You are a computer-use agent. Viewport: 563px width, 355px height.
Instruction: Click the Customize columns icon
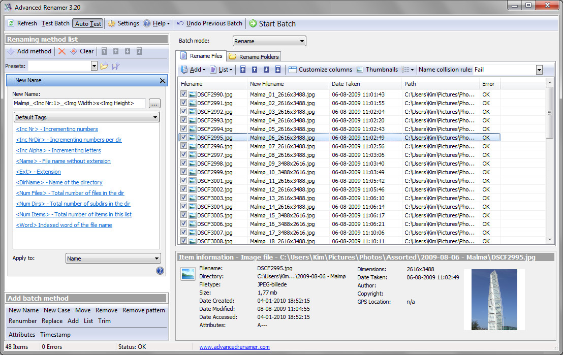pyautogui.click(x=293, y=70)
